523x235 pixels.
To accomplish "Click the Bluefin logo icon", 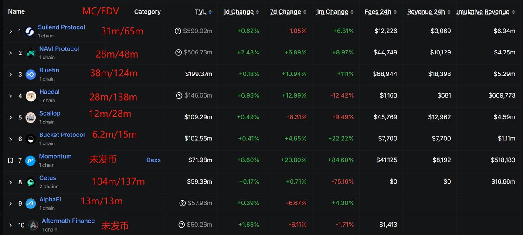I will (31, 74).
